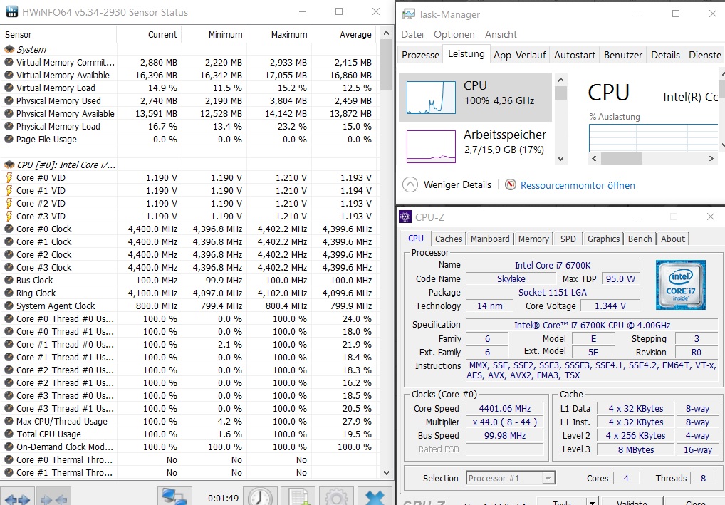Click the icon beside Max CPU/Thread Usage
725x505 pixels.
click(9, 421)
